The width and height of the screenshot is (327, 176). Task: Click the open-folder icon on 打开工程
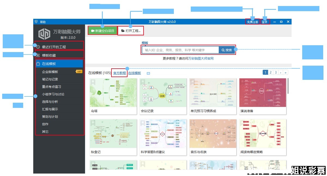point(123,30)
